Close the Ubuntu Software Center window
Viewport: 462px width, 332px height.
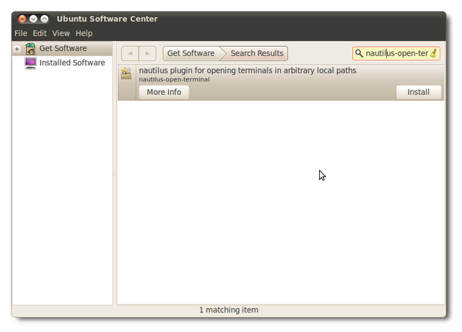(x=22, y=19)
